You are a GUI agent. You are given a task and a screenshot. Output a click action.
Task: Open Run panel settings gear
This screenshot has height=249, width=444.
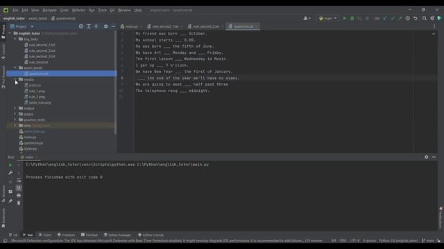(x=426, y=157)
